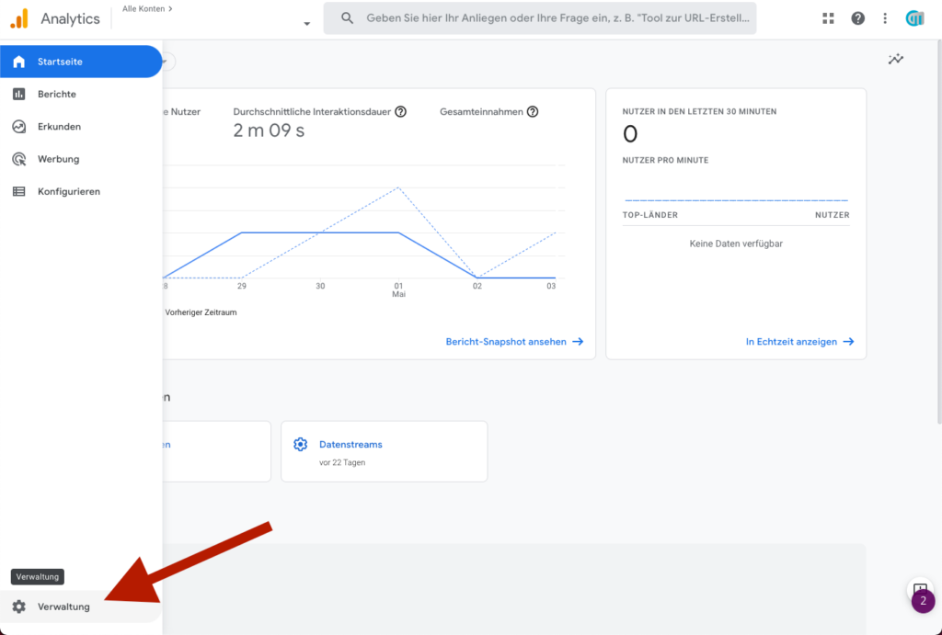Click the TOP-LÄNDER column header
942x635 pixels.
point(650,215)
